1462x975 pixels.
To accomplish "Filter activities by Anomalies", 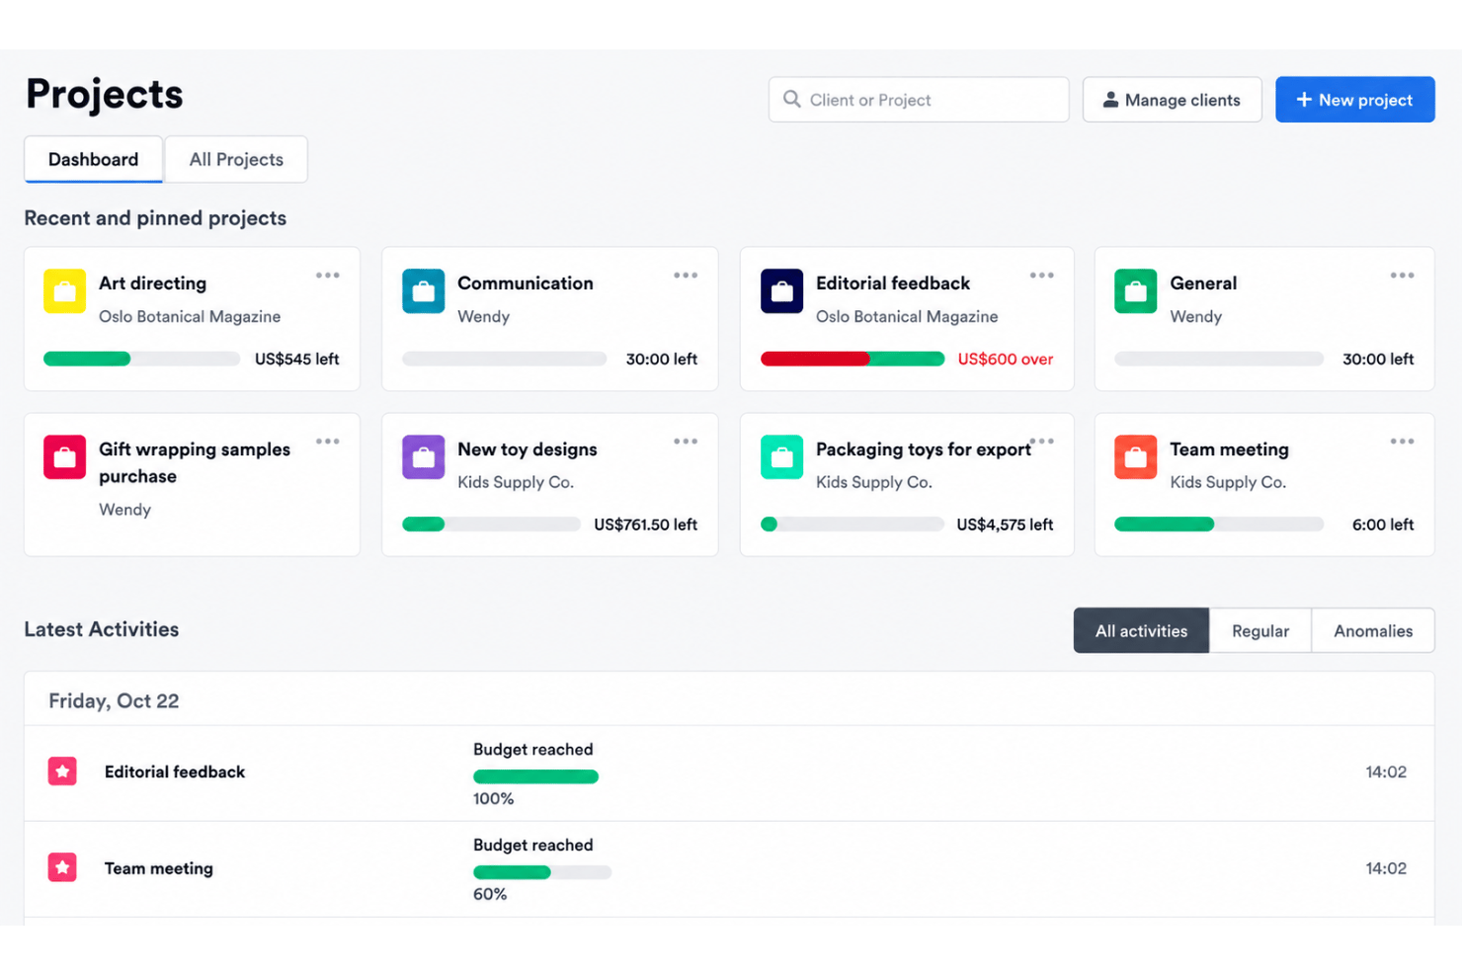I will coord(1373,630).
